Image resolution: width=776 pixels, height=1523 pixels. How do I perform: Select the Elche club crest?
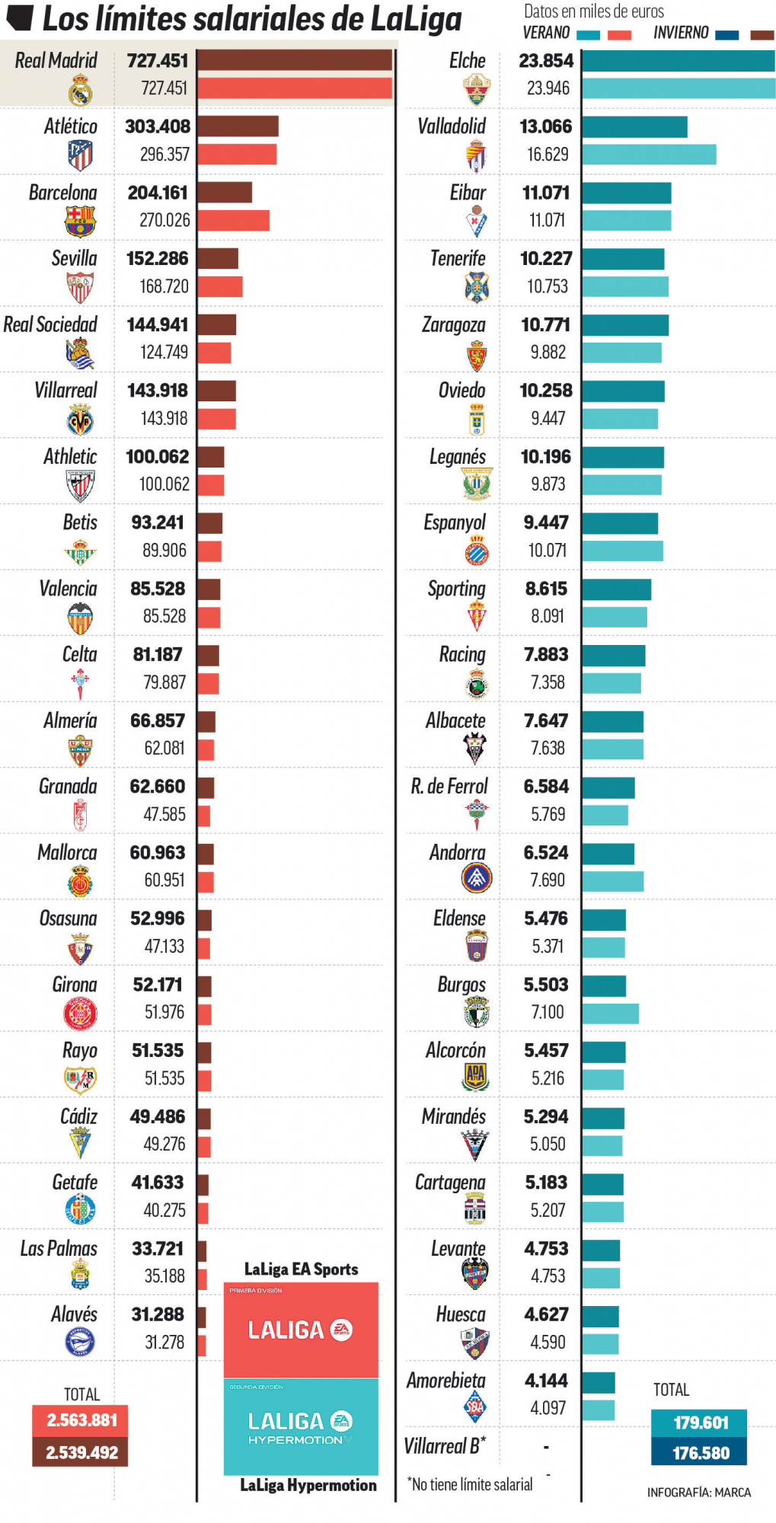point(477,90)
